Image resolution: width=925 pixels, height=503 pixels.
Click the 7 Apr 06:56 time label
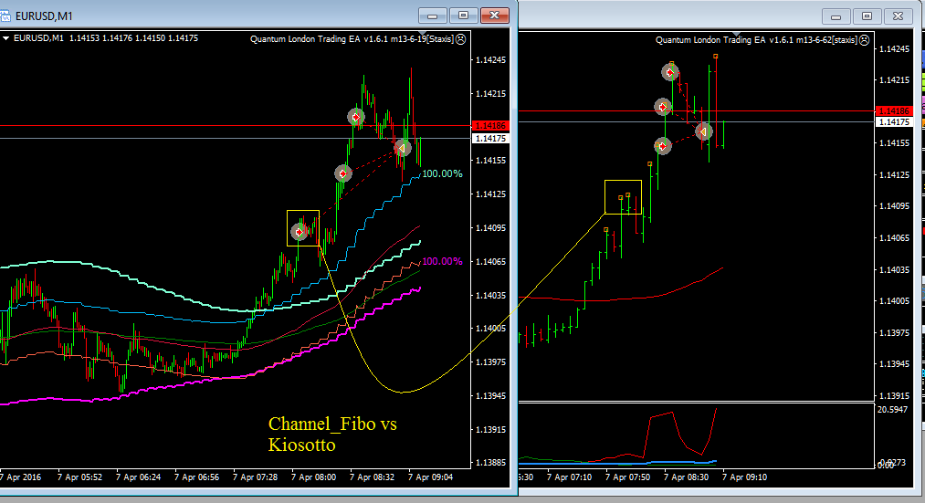click(196, 477)
